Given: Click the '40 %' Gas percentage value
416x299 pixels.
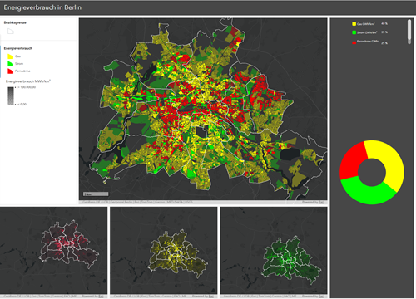Looking at the screenshot, I should point(384,24).
